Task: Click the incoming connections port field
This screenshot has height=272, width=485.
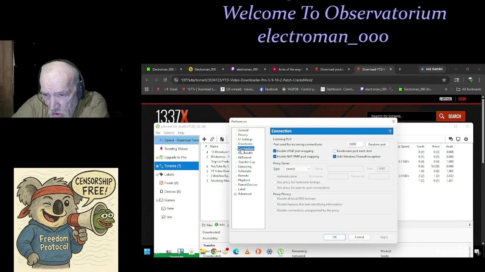Action: pyautogui.click(x=355, y=144)
